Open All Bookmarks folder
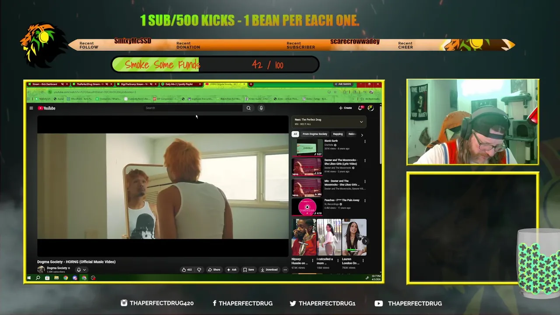Image resolution: width=560 pixels, height=315 pixels. pos(370,99)
